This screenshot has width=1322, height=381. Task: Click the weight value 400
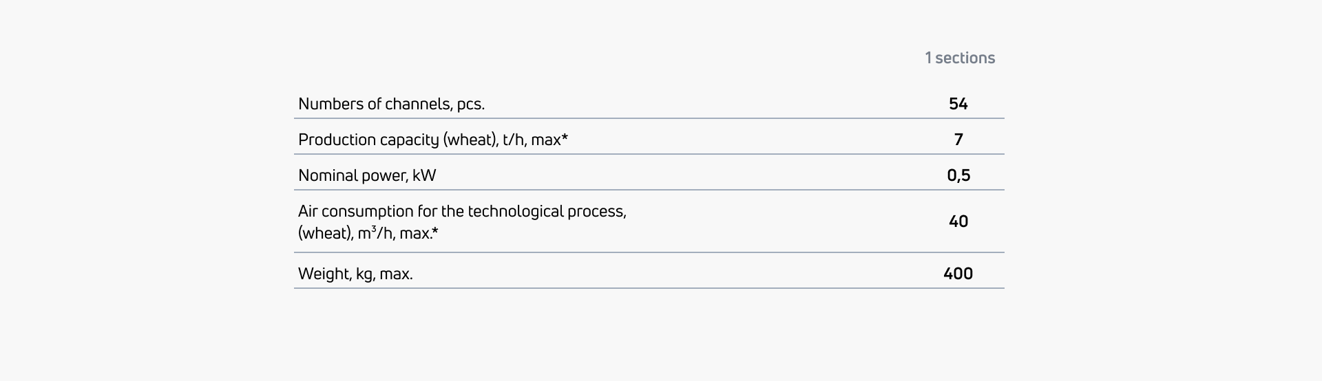pos(958,274)
